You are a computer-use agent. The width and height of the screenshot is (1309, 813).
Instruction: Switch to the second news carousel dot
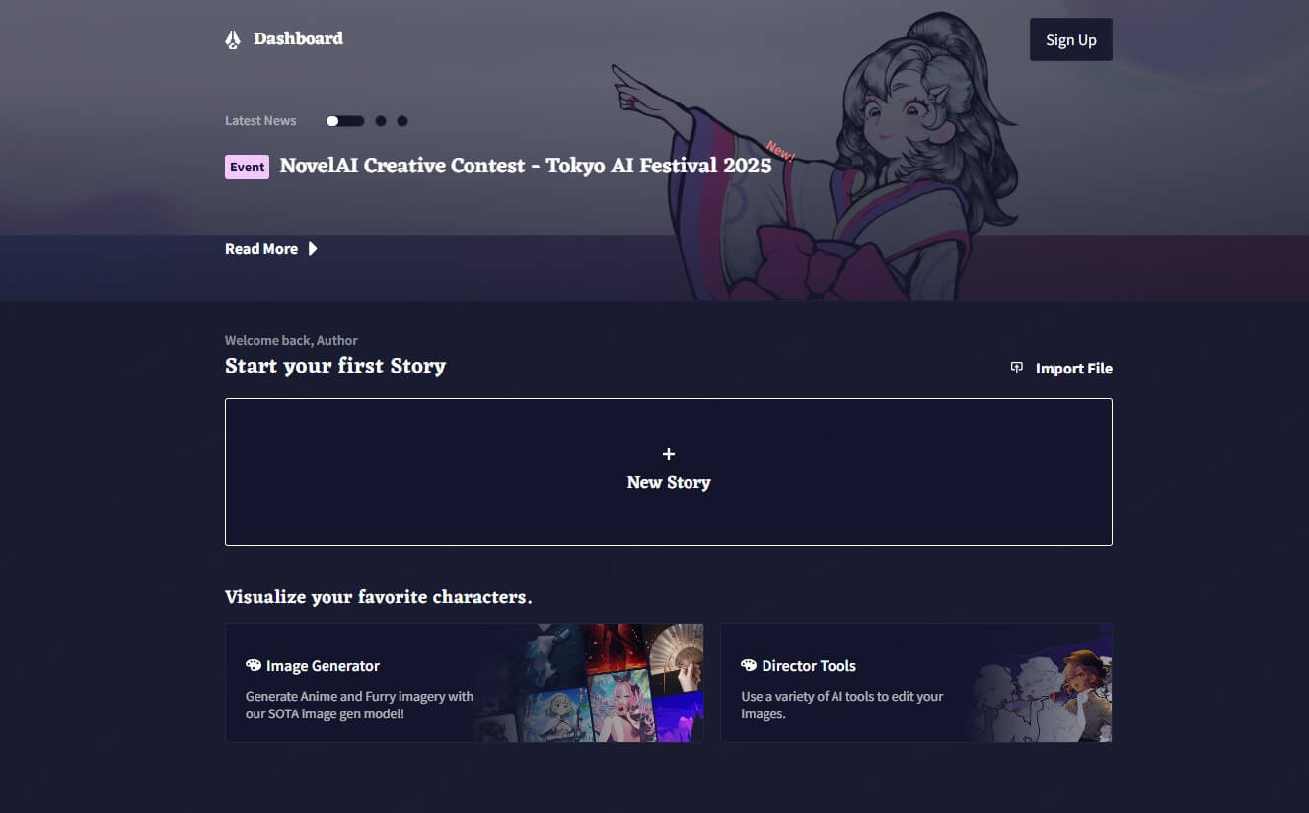pyautogui.click(x=381, y=121)
